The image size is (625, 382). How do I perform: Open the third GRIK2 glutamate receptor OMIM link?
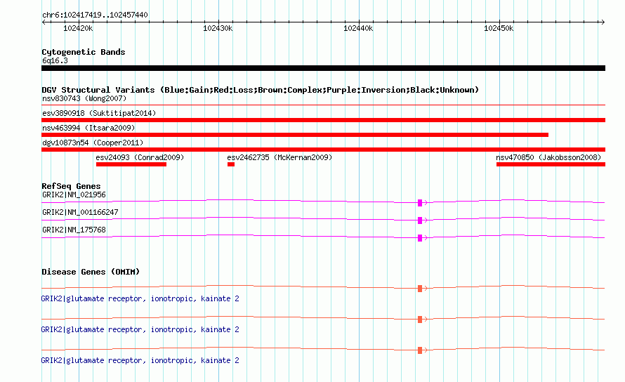[140, 360]
